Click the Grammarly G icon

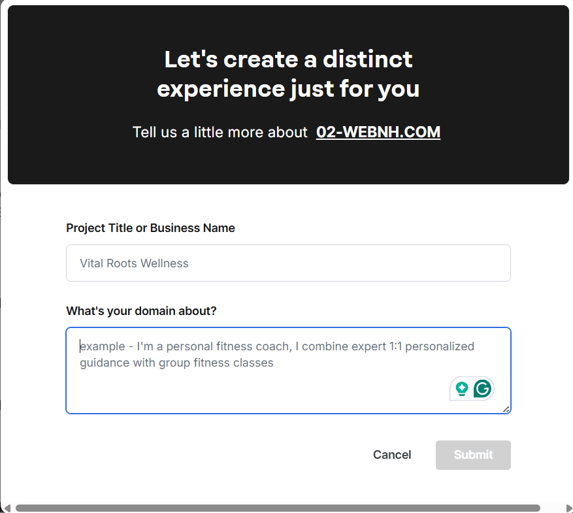tap(482, 388)
